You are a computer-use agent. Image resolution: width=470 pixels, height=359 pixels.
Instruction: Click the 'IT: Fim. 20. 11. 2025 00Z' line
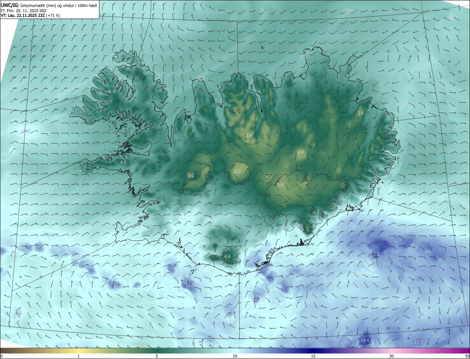tap(23, 10)
